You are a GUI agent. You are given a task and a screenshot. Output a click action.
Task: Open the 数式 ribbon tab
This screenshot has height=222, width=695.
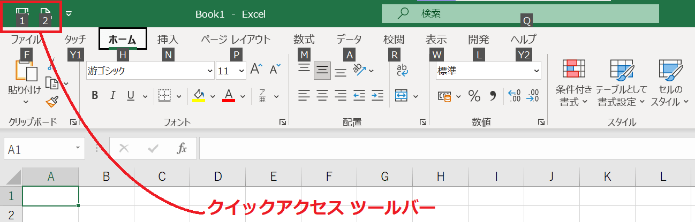pos(304,40)
